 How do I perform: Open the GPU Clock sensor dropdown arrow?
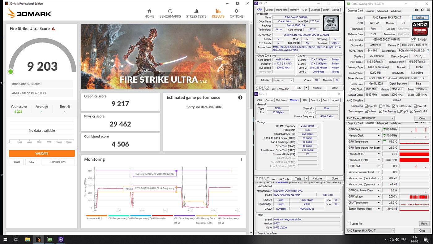[x=379, y=129]
